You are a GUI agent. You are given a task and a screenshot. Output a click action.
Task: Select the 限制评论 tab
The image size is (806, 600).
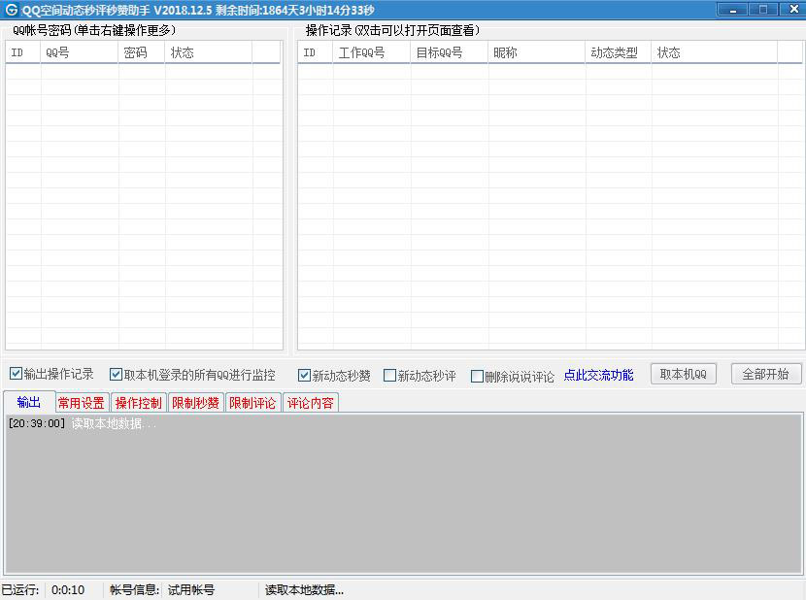(252, 403)
